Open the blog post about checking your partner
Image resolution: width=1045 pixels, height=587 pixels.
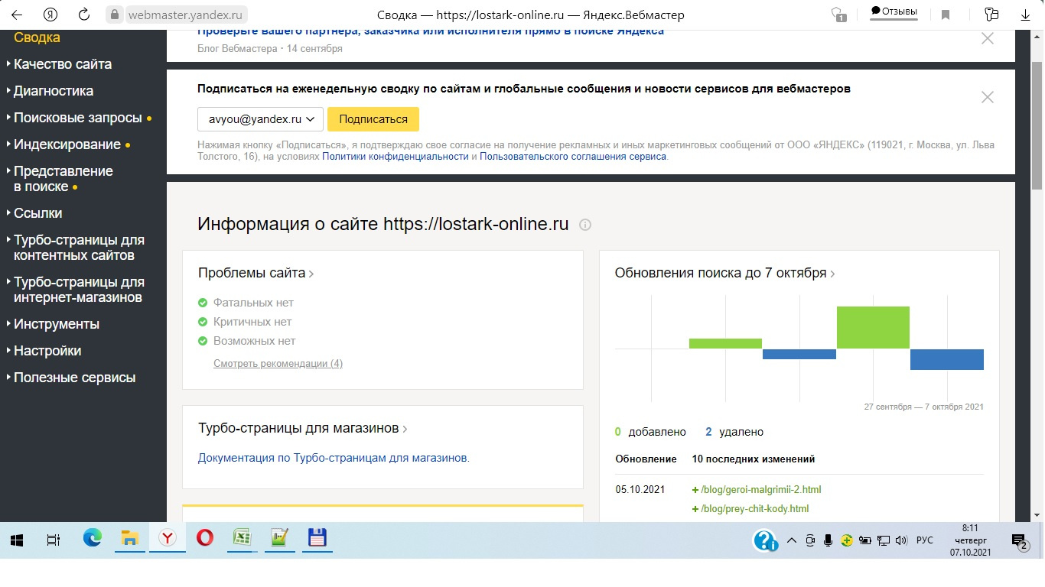[x=431, y=32]
